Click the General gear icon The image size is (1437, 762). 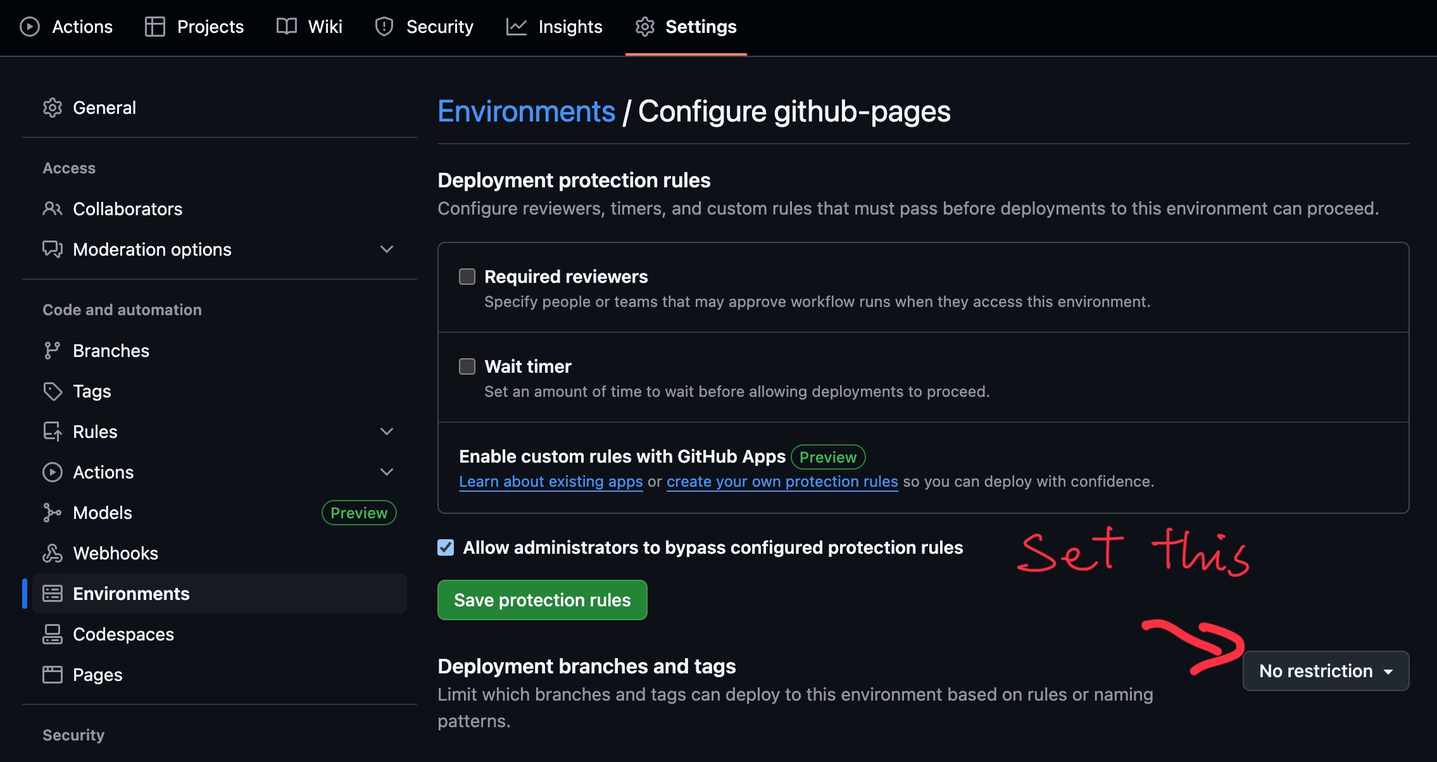(x=52, y=108)
